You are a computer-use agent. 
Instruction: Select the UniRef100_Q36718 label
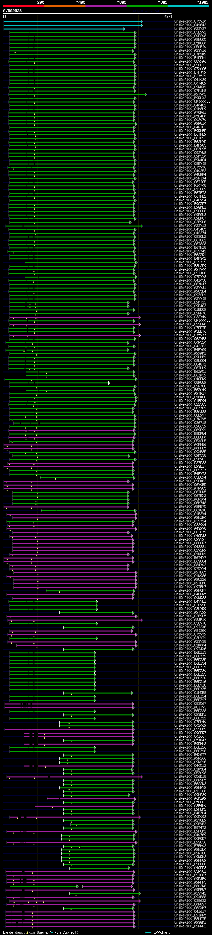point(190,423)
